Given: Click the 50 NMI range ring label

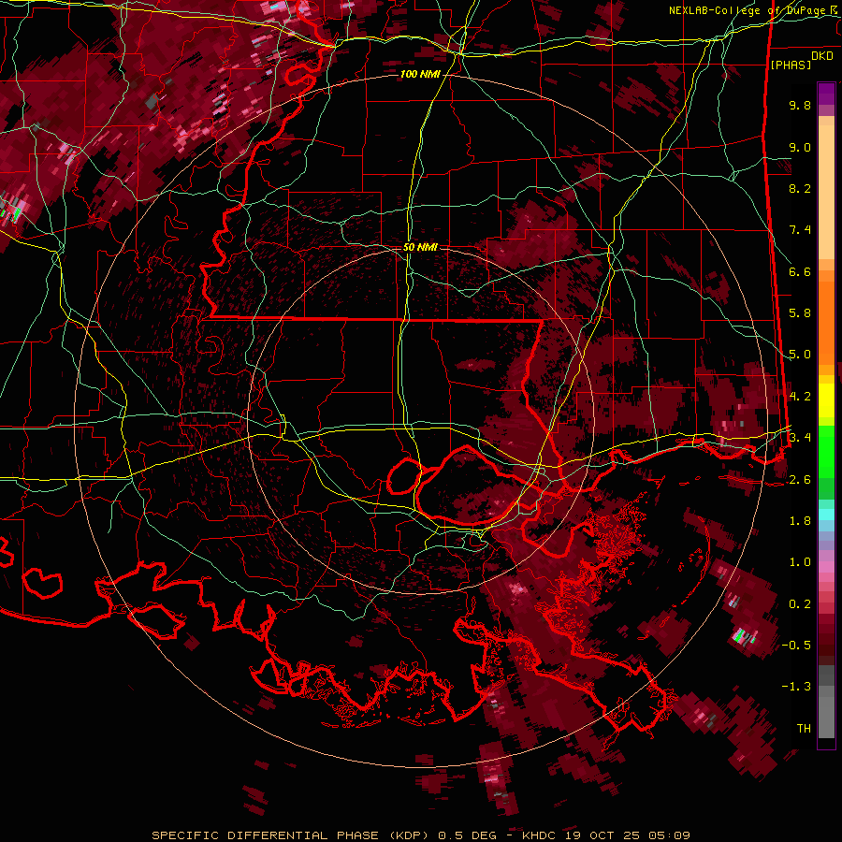Looking at the screenshot, I should (420, 247).
